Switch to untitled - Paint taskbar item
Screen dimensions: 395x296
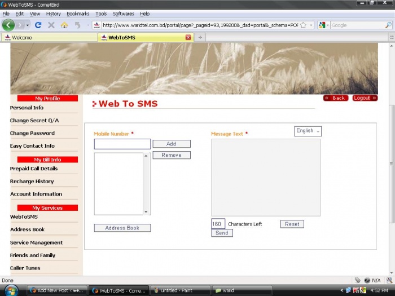click(180, 290)
